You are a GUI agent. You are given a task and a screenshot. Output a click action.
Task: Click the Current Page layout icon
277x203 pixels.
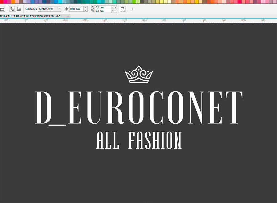pos(19,9)
